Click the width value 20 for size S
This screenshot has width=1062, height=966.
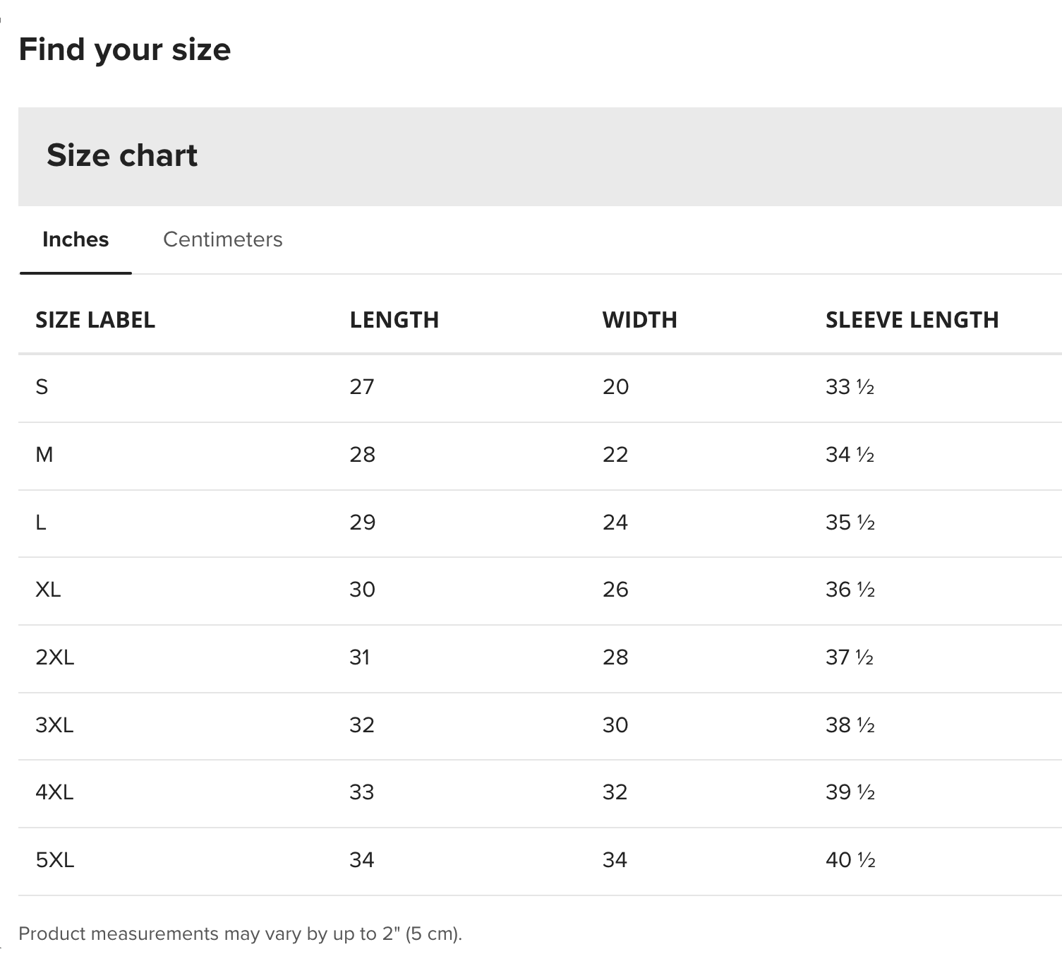[615, 387]
